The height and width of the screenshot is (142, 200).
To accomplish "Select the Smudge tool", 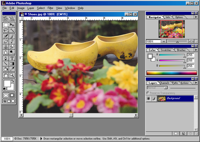I will click(12, 47).
